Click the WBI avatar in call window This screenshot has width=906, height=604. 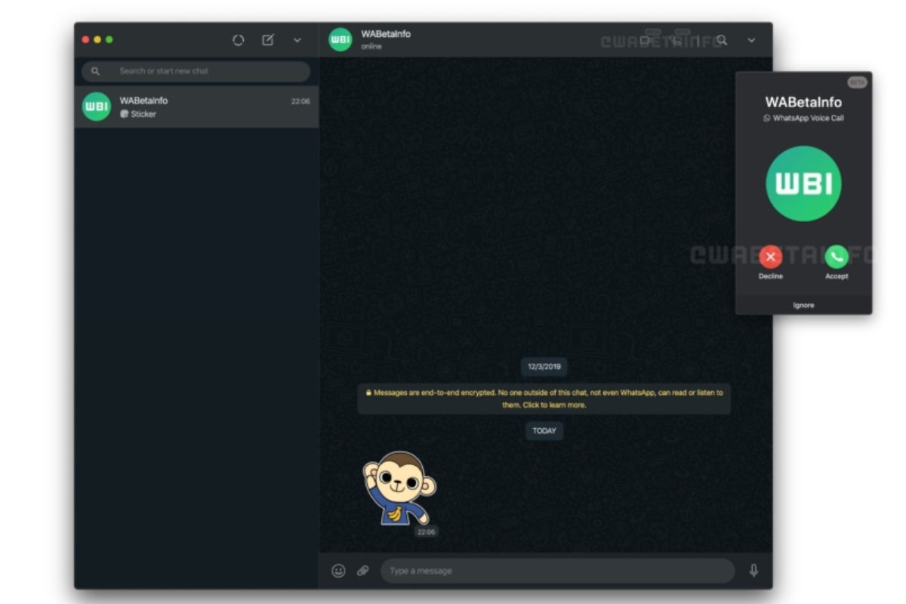803,183
